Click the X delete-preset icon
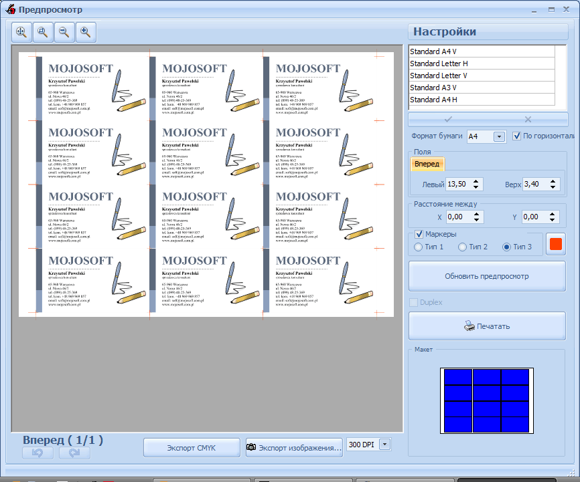This screenshot has height=482, width=580. click(x=528, y=119)
